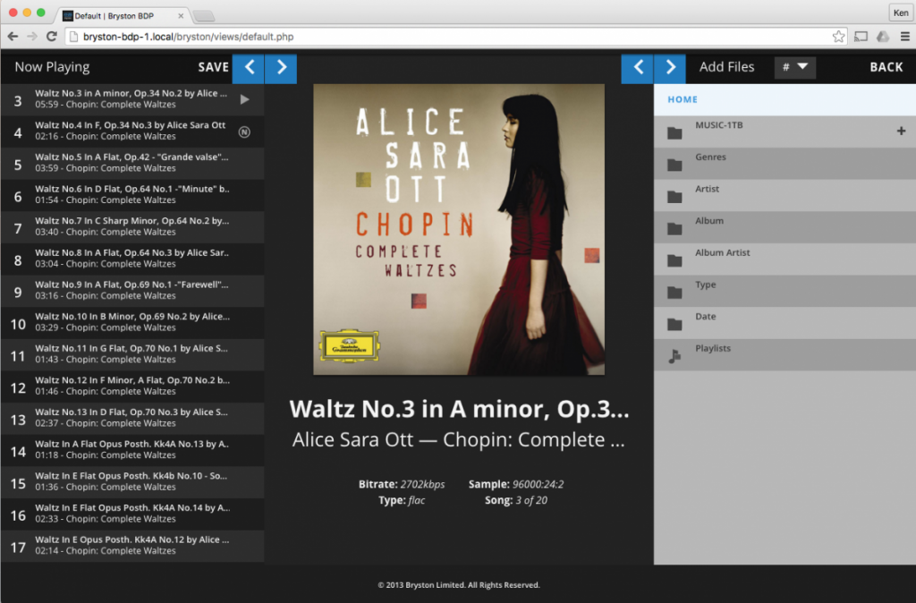The width and height of the screenshot is (916, 603).
Task: Click the flac type value
Action: 416,500
